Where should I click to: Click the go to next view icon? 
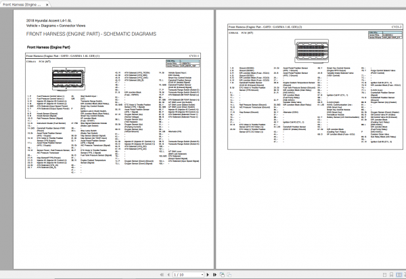pyautogui.click(x=229, y=274)
